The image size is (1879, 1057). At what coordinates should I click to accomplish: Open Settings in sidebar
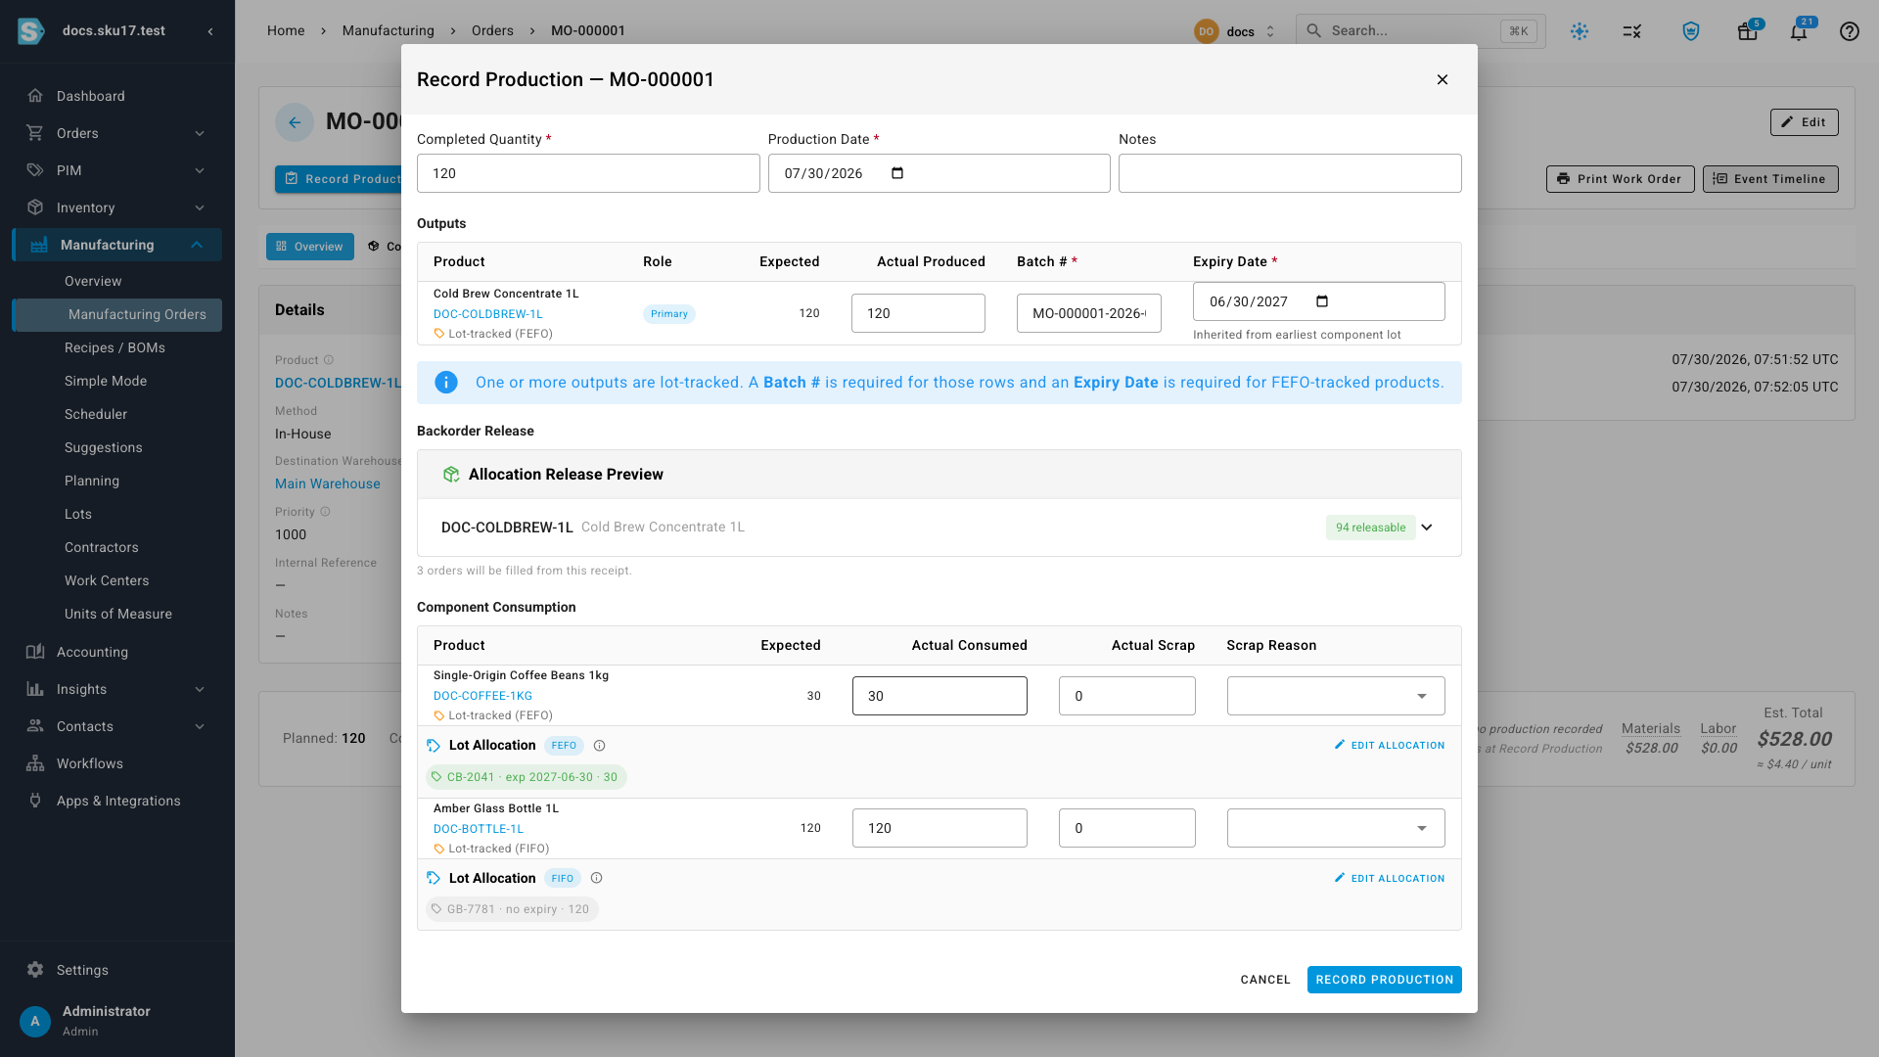pos(117,970)
